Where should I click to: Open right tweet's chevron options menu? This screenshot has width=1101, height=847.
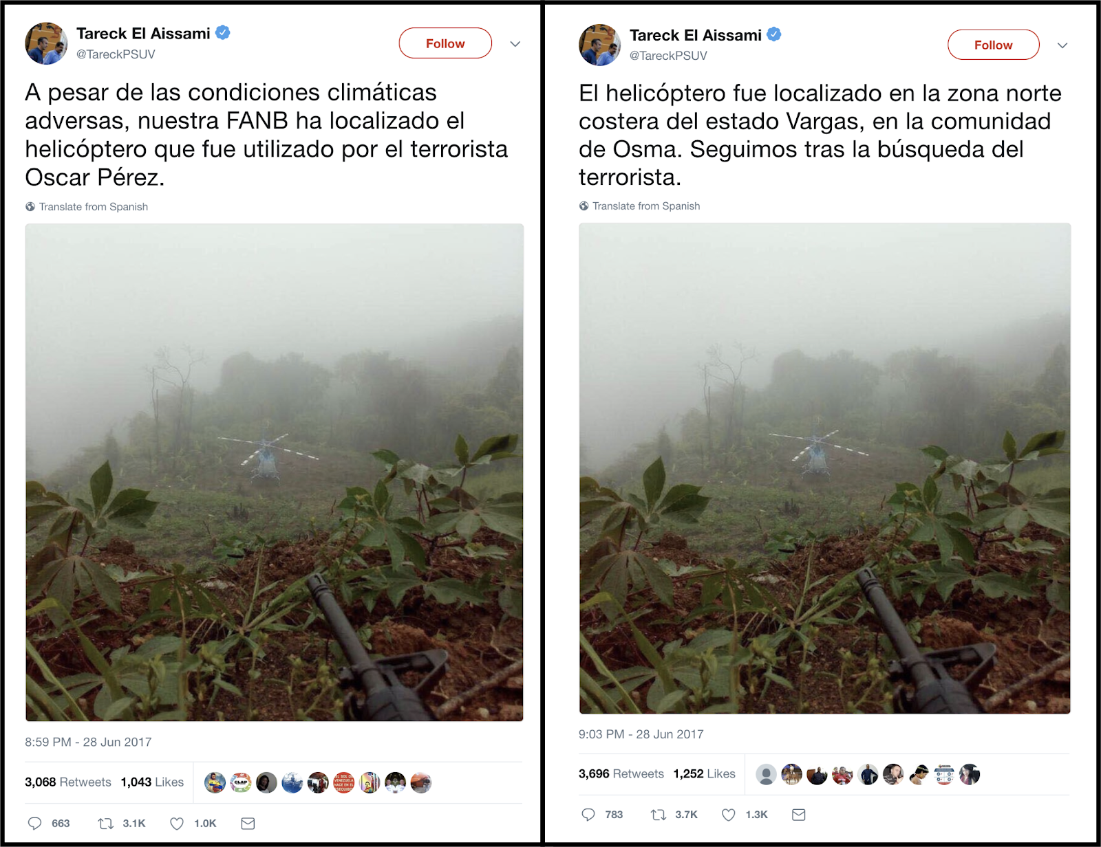[x=1062, y=45]
